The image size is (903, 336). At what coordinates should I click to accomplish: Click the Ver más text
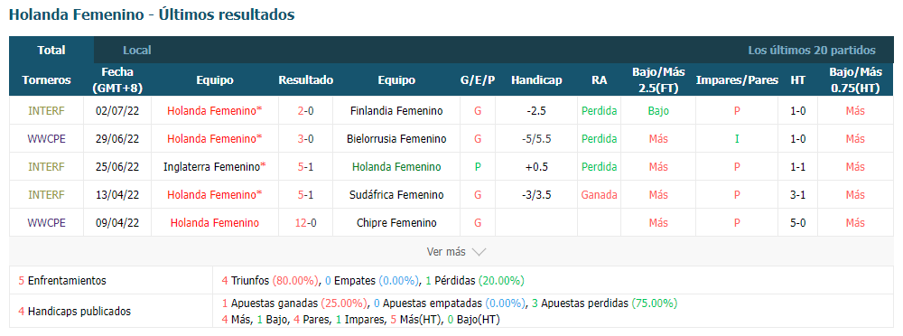tap(446, 252)
